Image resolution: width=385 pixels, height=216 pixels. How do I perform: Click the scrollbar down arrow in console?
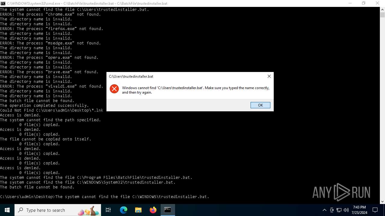pos(382,202)
